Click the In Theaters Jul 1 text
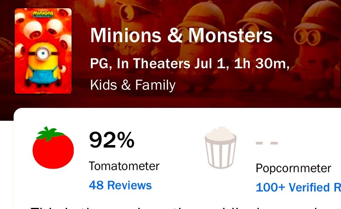Viewport: 341px width, 209px height. tap(171, 64)
